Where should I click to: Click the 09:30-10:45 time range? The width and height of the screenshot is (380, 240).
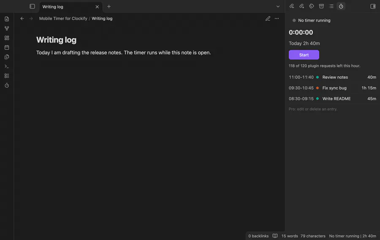(x=301, y=88)
